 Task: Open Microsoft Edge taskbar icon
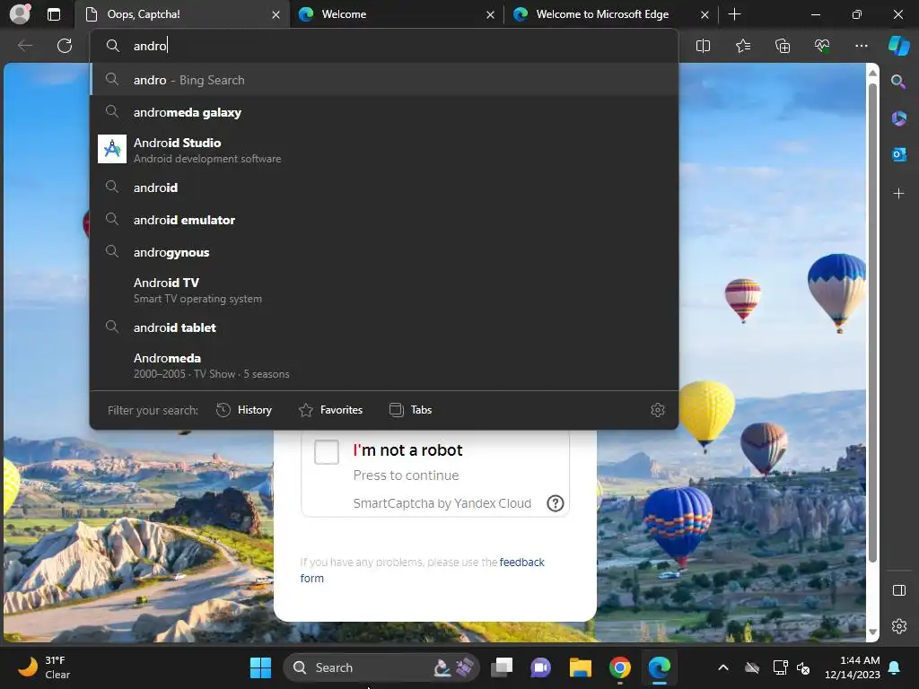click(x=659, y=667)
